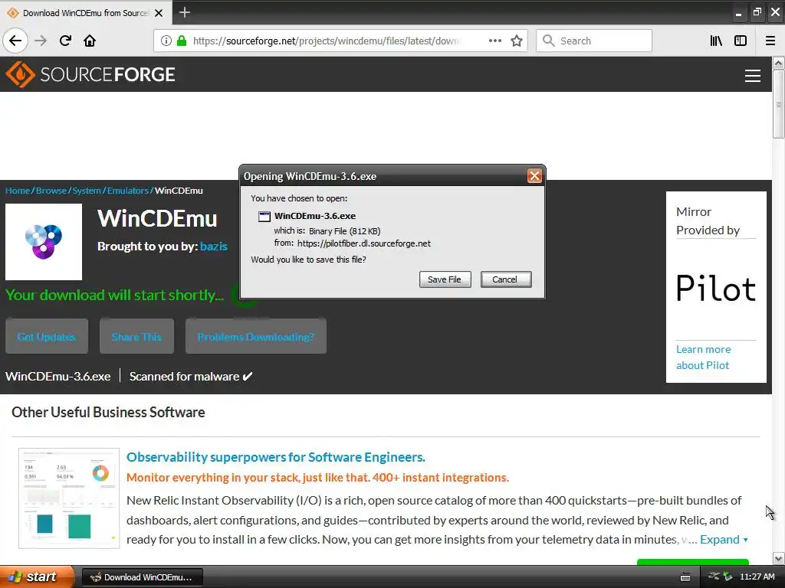Open Observability superpowers for Software Engineers link
Viewport: 785px width, 588px height.
tap(276, 457)
